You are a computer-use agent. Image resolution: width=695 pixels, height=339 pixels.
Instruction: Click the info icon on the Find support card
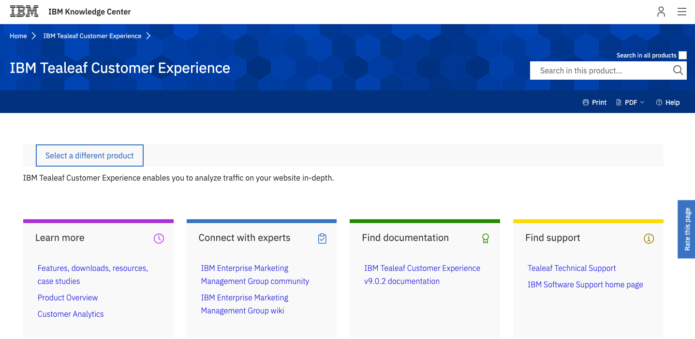[649, 238]
